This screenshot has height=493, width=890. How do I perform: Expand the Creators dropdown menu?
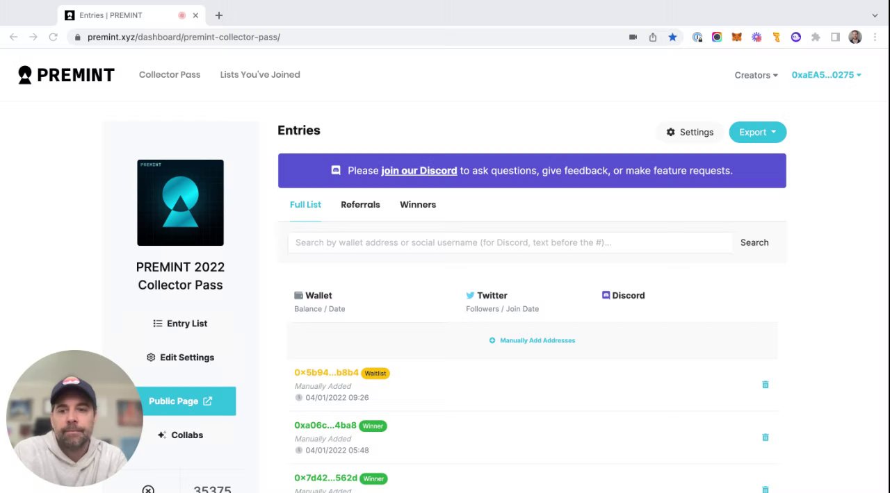(756, 75)
